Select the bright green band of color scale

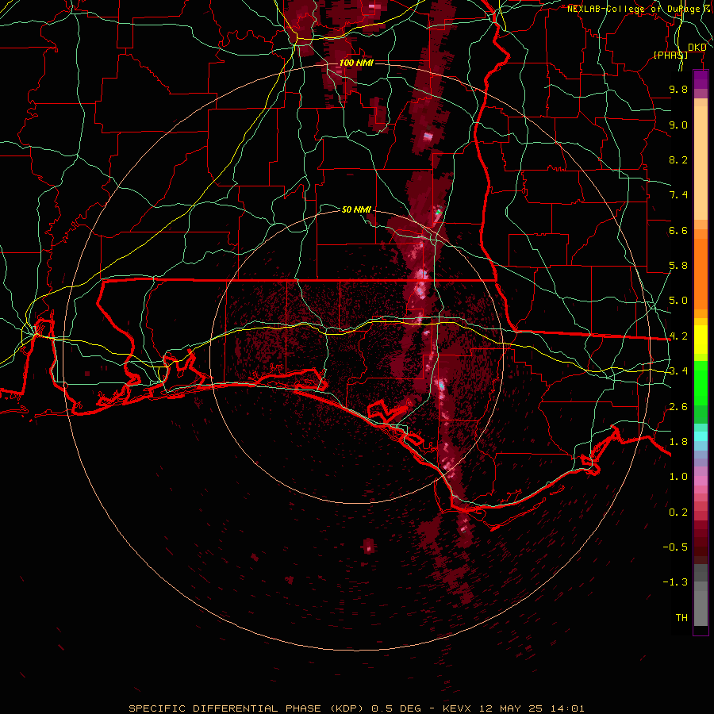(x=701, y=383)
